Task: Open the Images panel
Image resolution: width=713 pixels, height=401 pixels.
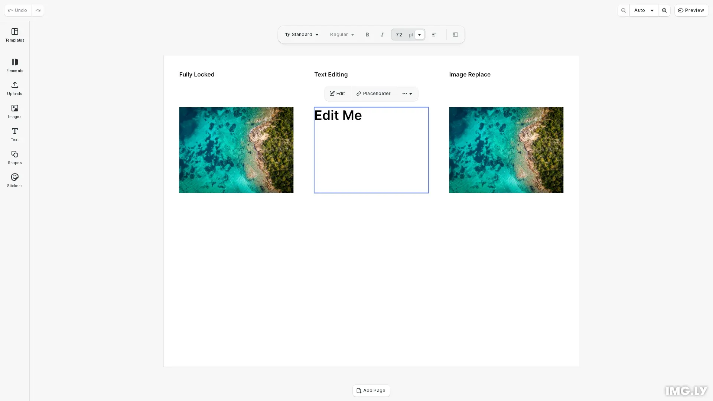Action: point(15,111)
